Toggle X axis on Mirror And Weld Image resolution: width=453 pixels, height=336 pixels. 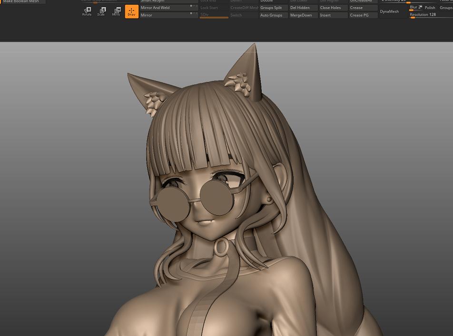point(191,6)
